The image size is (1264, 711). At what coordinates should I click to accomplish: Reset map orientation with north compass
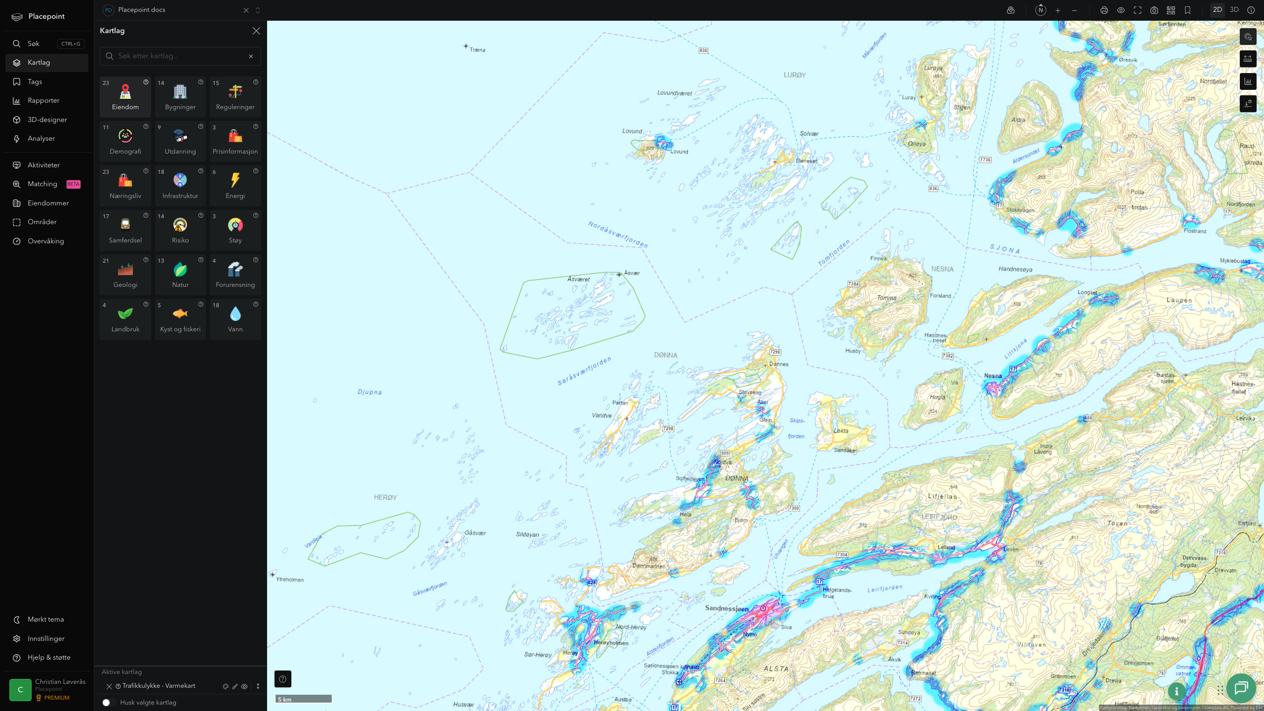pyautogui.click(x=1040, y=10)
